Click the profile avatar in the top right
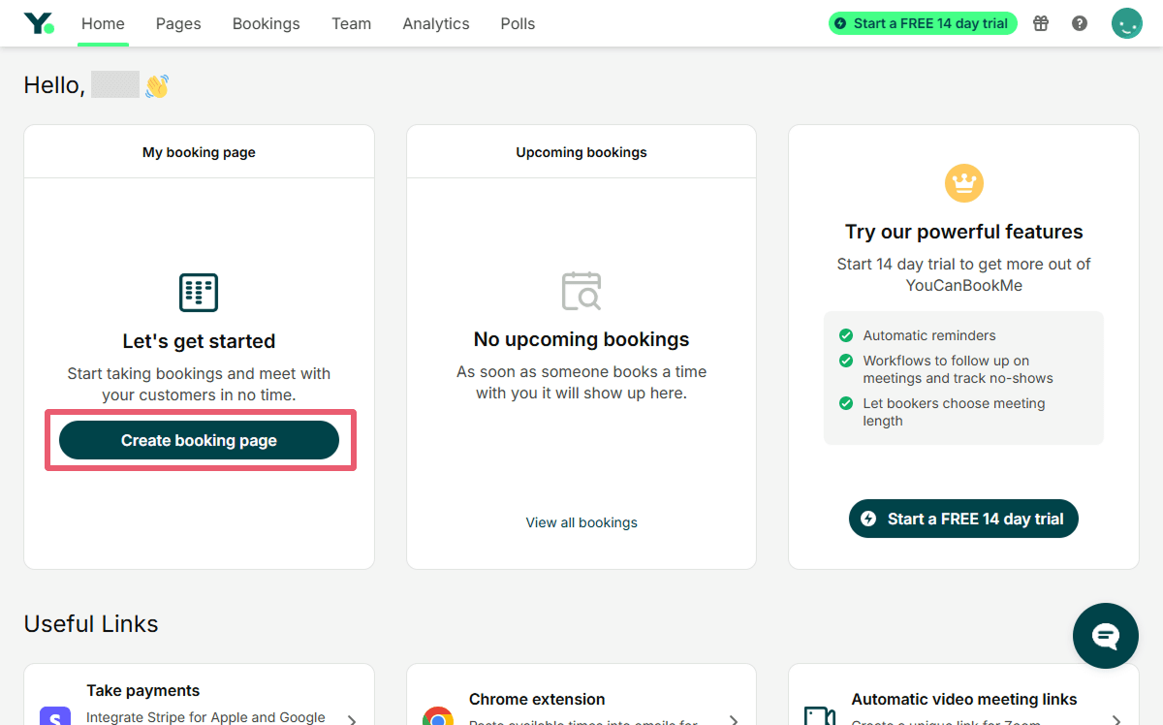 pos(1126,22)
